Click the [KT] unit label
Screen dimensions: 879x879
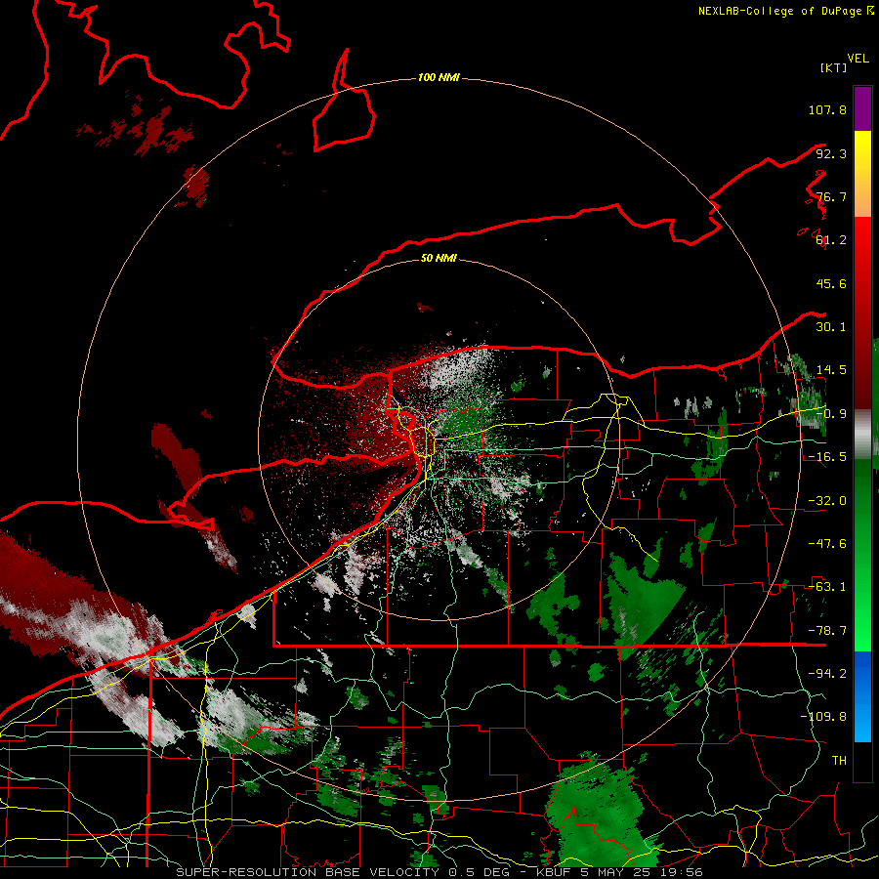click(833, 67)
